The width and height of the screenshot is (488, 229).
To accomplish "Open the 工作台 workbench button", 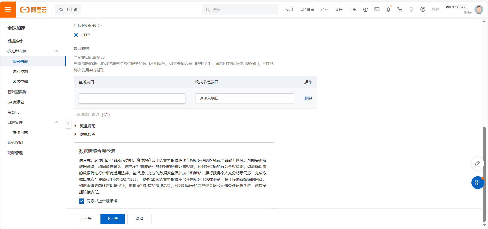I will pyautogui.click(x=68, y=9).
